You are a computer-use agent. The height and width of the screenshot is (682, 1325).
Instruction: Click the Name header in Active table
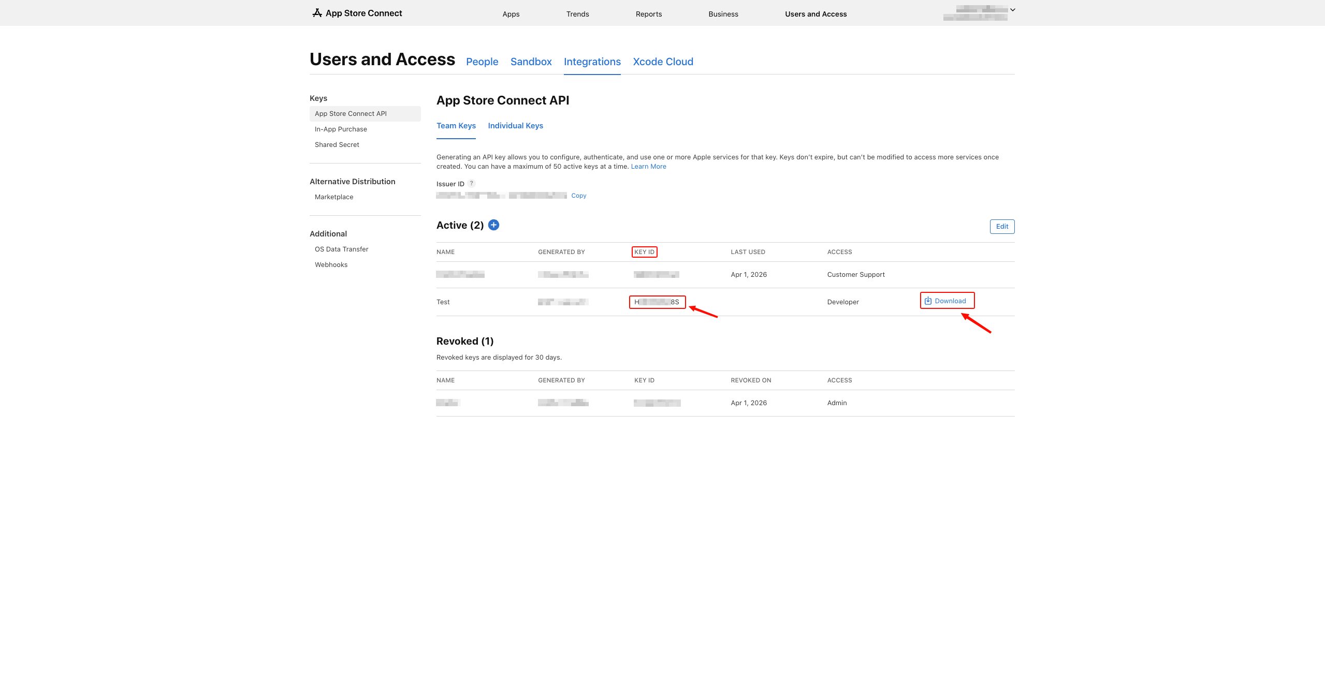pyautogui.click(x=446, y=252)
